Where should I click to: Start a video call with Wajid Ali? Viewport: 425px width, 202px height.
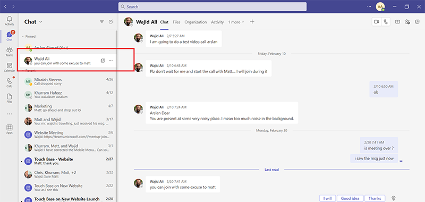[376, 22]
